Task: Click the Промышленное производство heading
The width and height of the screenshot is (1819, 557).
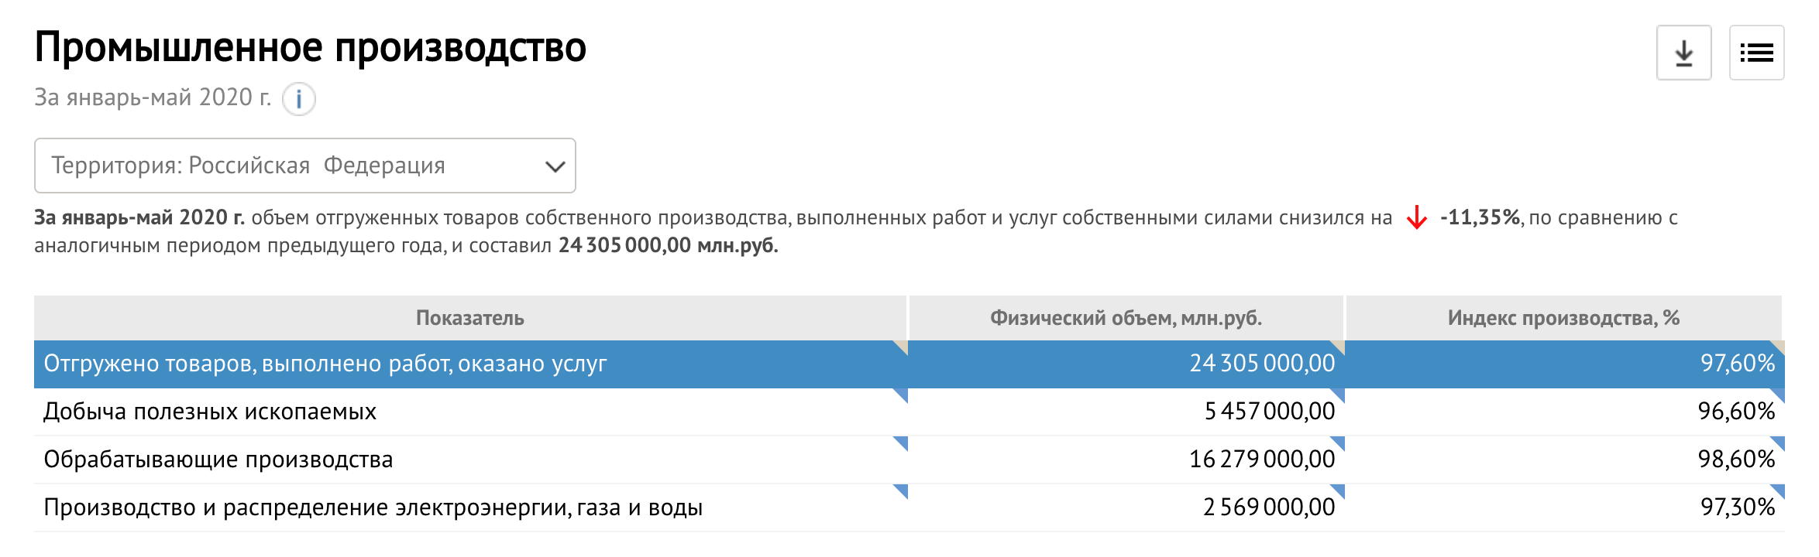Action: [310, 48]
